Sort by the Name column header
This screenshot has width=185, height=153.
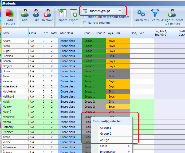pyautogui.click(x=15, y=33)
